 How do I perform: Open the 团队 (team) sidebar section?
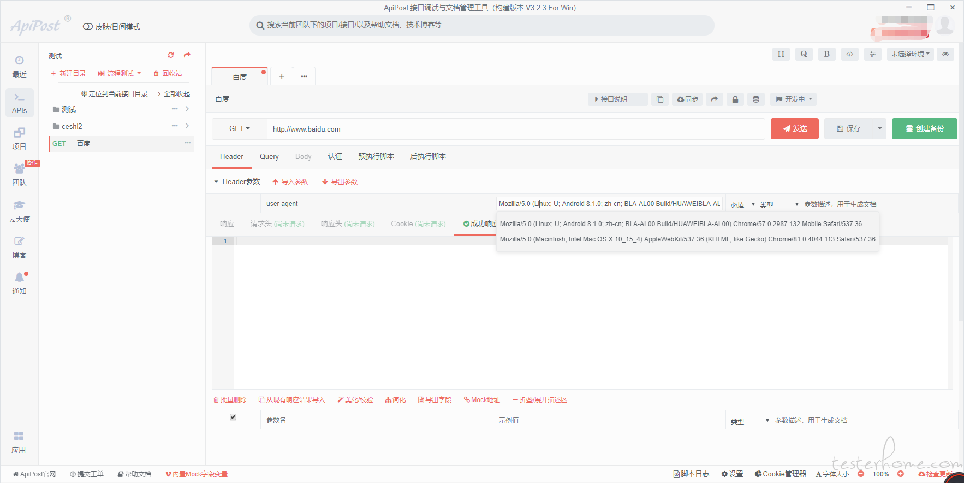click(x=19, y=175)
